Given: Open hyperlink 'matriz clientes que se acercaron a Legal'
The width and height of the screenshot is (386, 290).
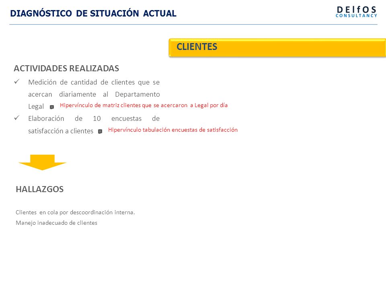Looking at the screenshot, I should (144, 105).
